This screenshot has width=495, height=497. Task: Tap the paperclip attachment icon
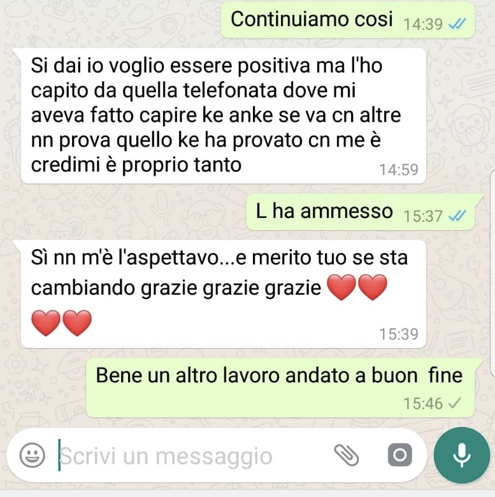[347, 455]
